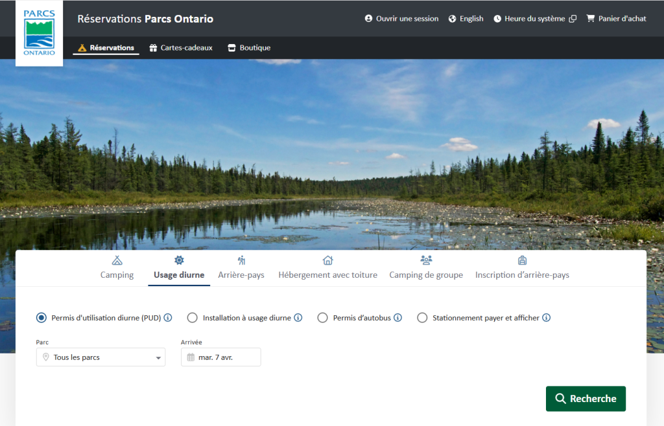Open the Arrivée date picker
Screen dimensions: 664x426
[x=220, y=357]
